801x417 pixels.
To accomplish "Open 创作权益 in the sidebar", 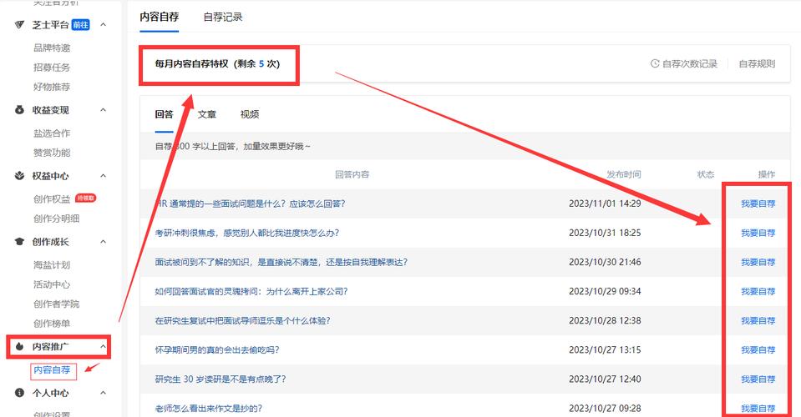I will pos(52,198).
